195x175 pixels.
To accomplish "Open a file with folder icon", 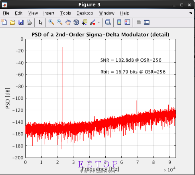I will point(12,23).
